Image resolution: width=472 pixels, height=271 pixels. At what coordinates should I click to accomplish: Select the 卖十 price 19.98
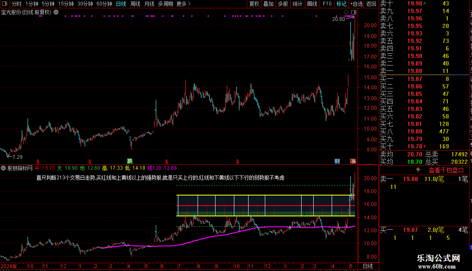pos(415,3)
